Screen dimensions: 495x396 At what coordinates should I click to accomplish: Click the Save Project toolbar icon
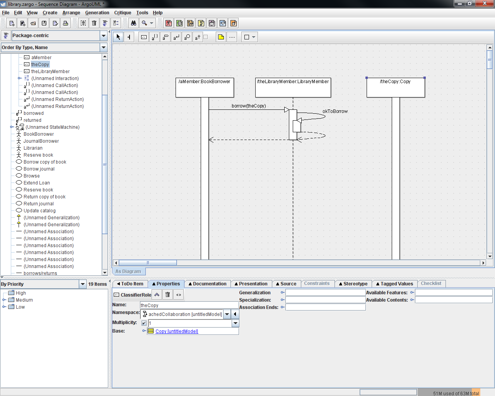point(44,23)
